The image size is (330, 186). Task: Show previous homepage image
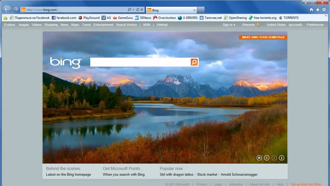[267, 158]
